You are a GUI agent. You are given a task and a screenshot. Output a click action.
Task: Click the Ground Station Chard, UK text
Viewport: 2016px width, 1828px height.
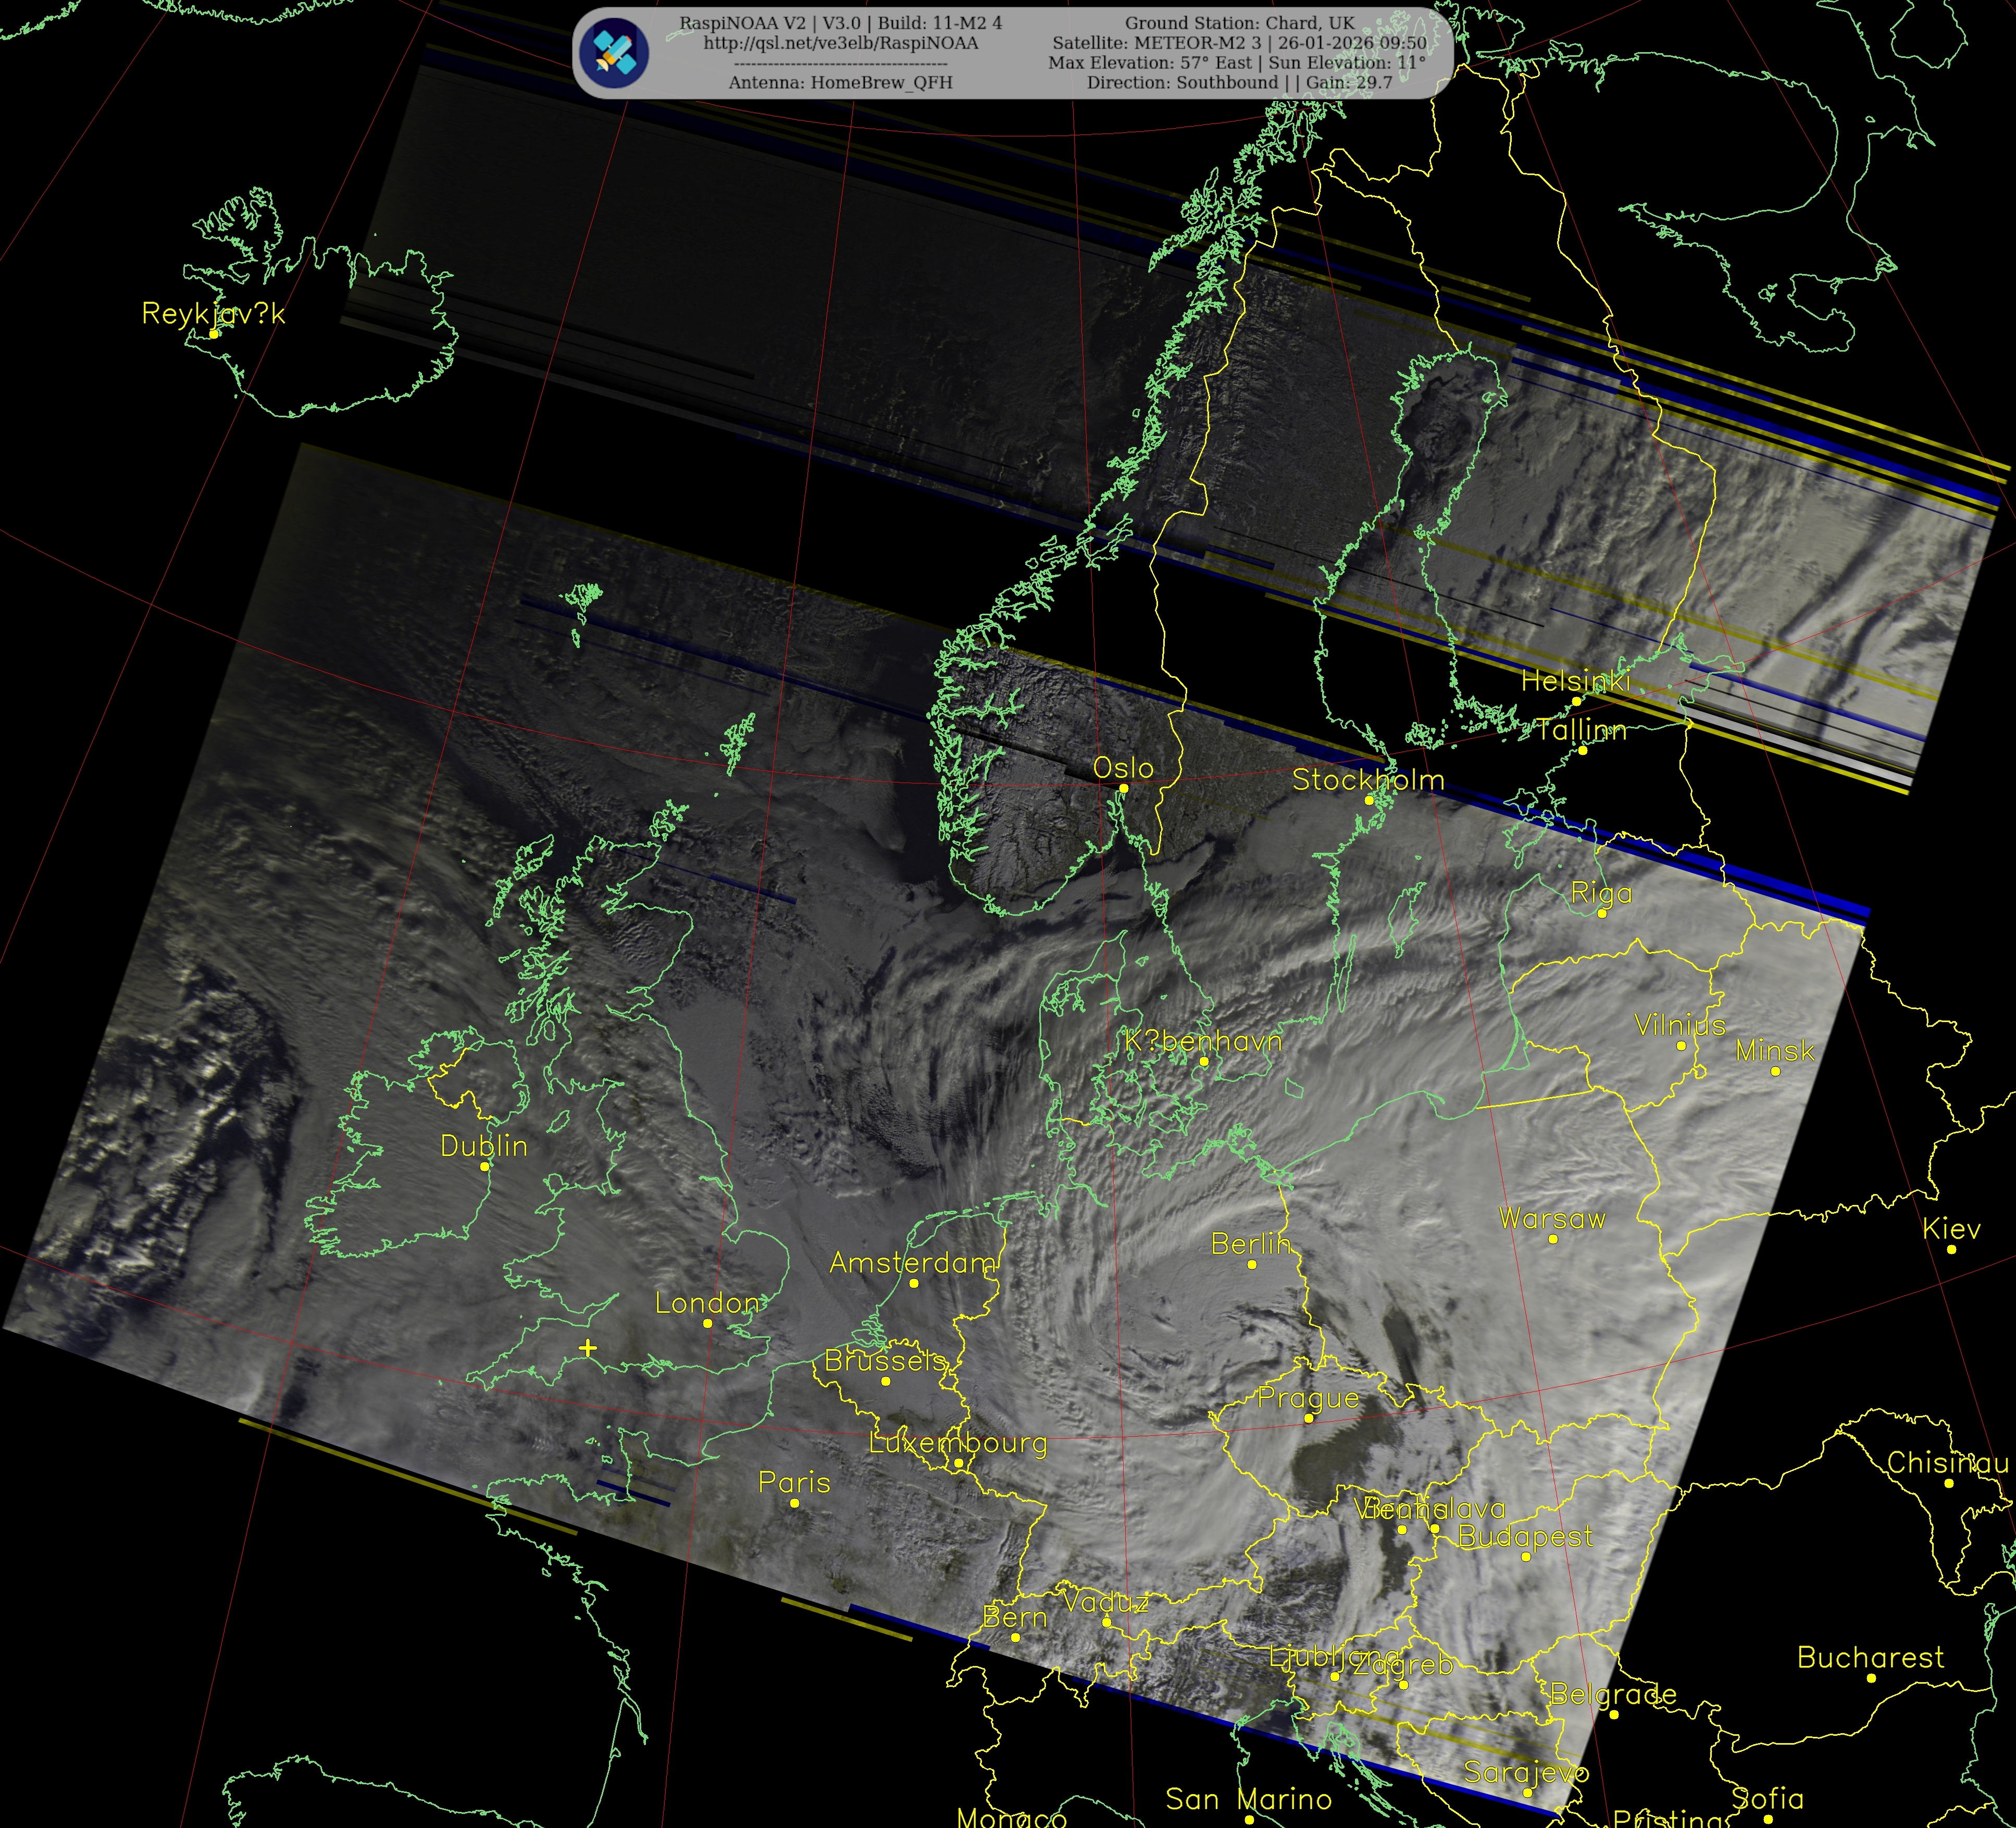point(1239,23)
